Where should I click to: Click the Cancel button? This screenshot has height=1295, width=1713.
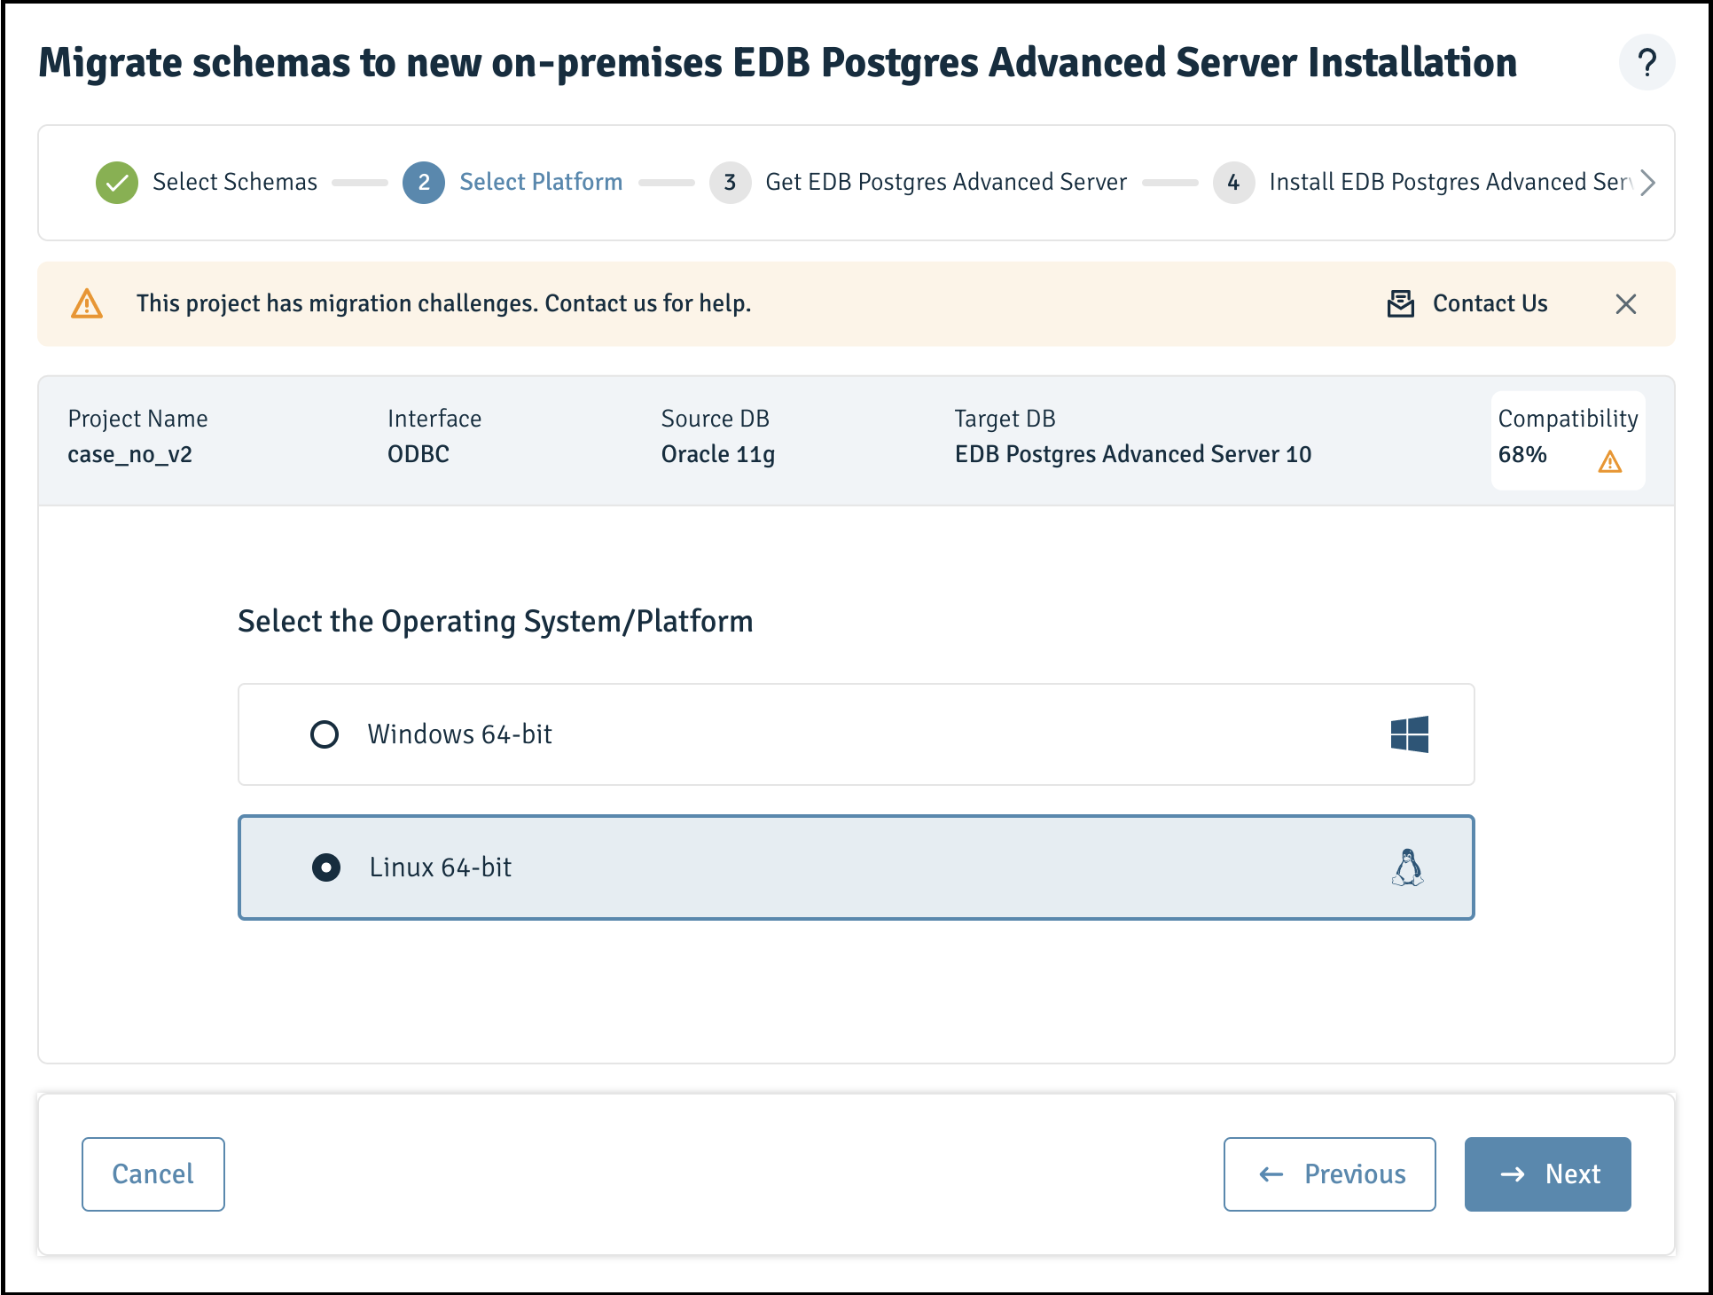click(x=153, y=1174)
